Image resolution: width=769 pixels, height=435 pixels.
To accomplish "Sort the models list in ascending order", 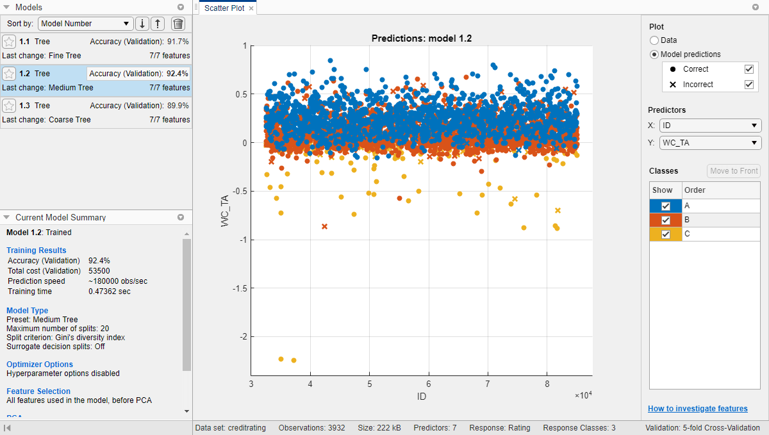I will (x=158, y=24).
